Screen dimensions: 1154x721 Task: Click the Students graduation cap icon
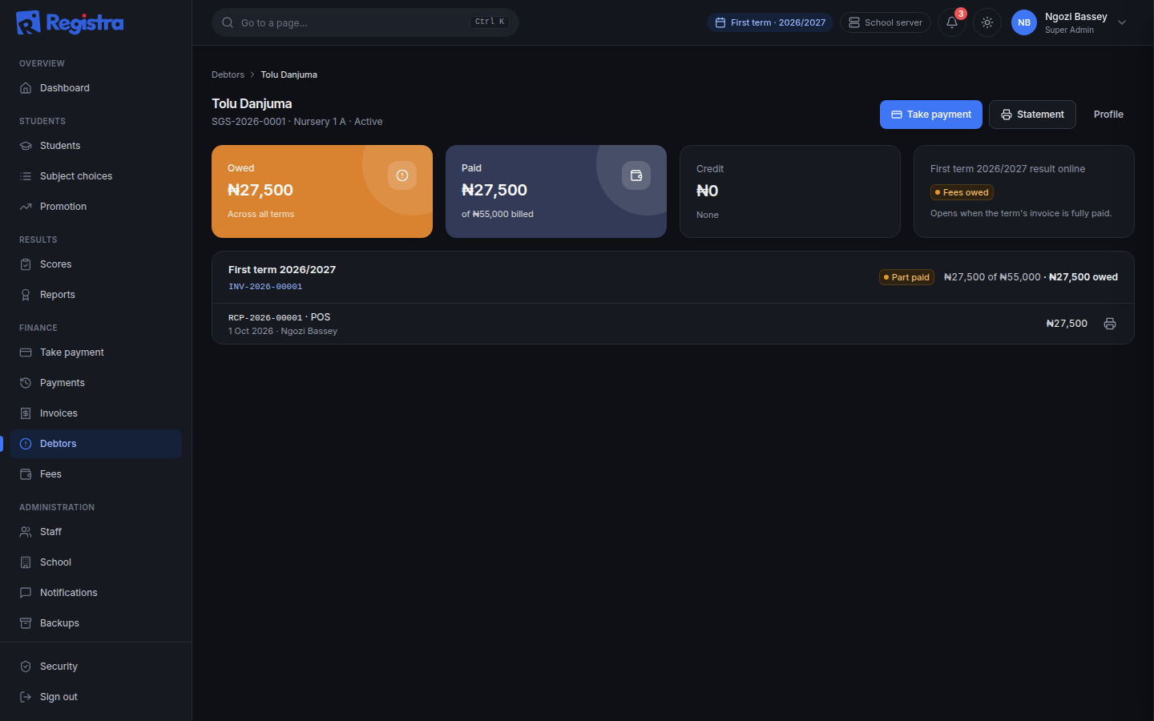pos(26,146)
